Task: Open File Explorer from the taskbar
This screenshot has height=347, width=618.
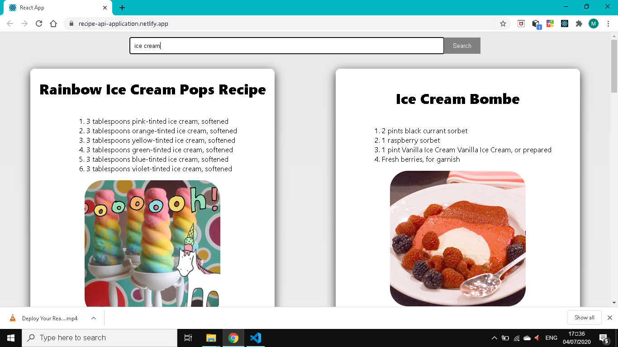Action: pyautogui.click(x=211, y=338)
